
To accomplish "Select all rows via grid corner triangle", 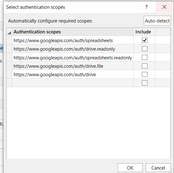I will click(9, 32).
